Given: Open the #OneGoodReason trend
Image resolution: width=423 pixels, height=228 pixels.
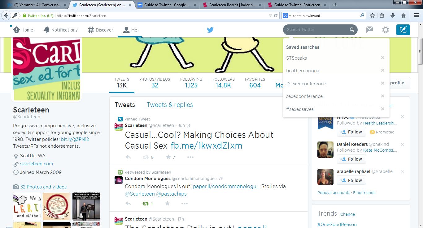Looking at the screenshot, I should [337, 225].
